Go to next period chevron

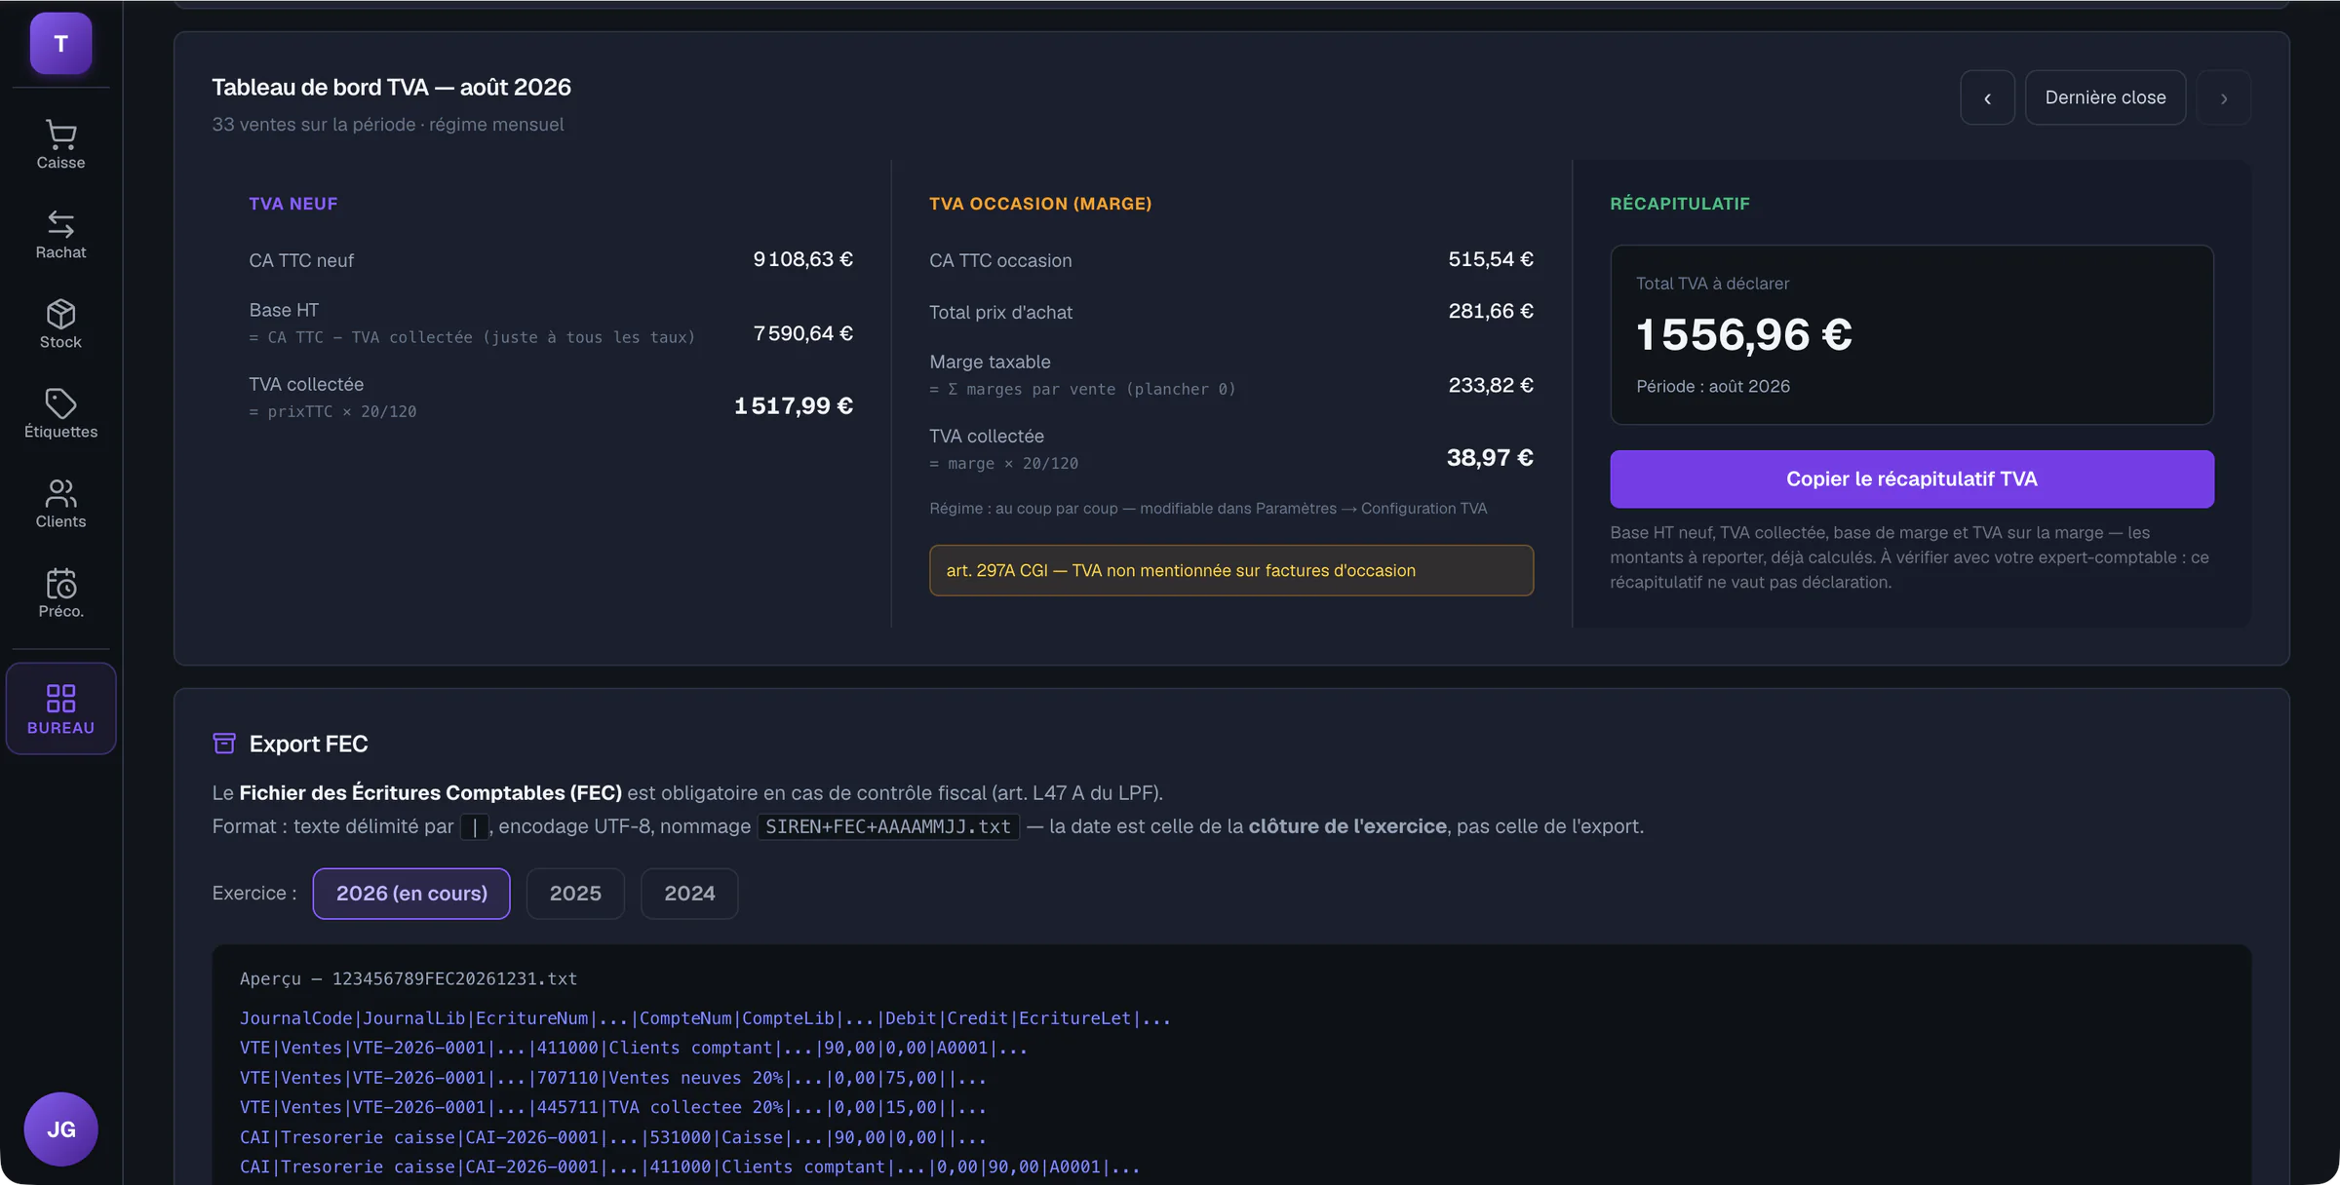[x=2224, y=97]
